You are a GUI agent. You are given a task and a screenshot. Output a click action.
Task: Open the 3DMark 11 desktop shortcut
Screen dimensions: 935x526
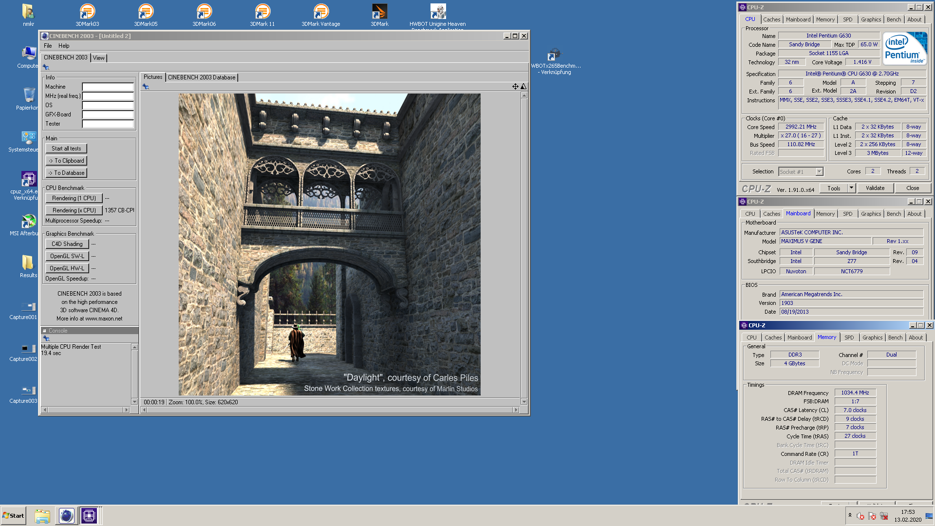pos(262,15)
